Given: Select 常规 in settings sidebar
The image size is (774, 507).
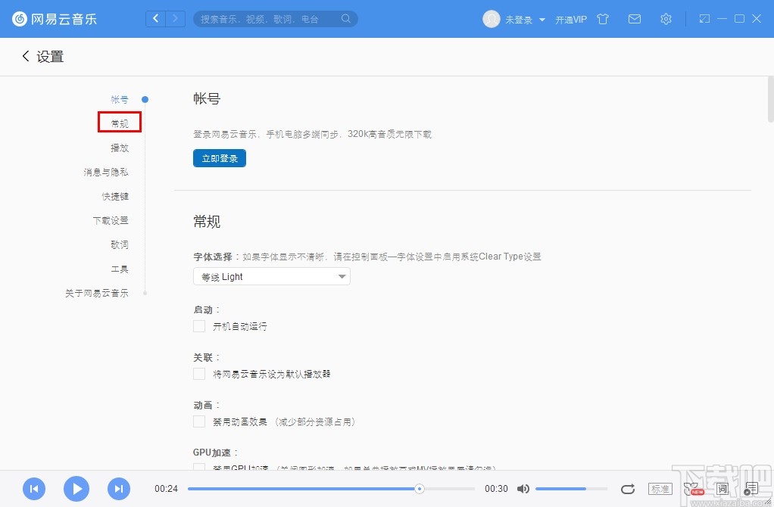Looking at the screenshot, I should click(120, 123).
